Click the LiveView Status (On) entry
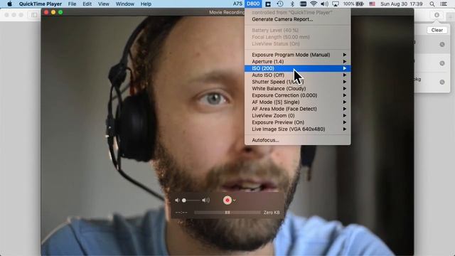This screenshot has width=455, height=256. pyautogui.click(x=298, y=43)
